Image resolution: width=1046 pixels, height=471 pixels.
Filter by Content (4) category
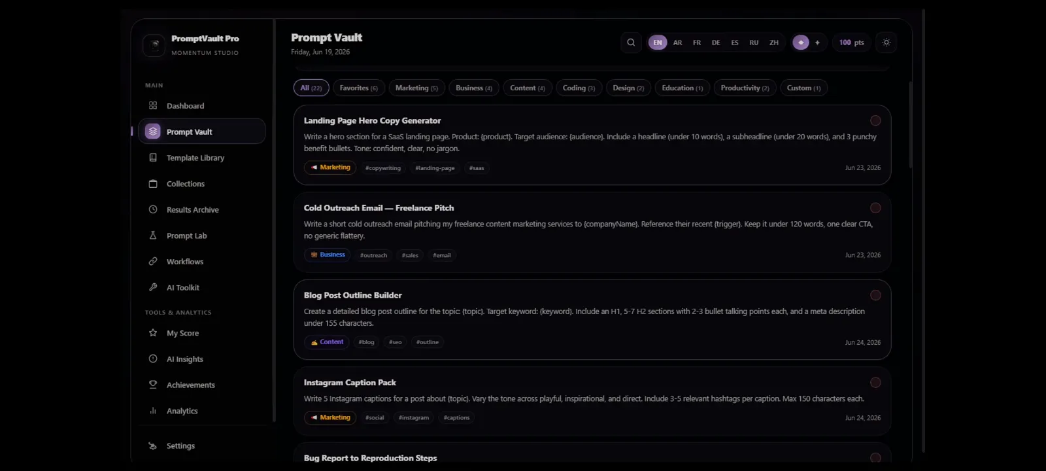click(x=528, y=88)
